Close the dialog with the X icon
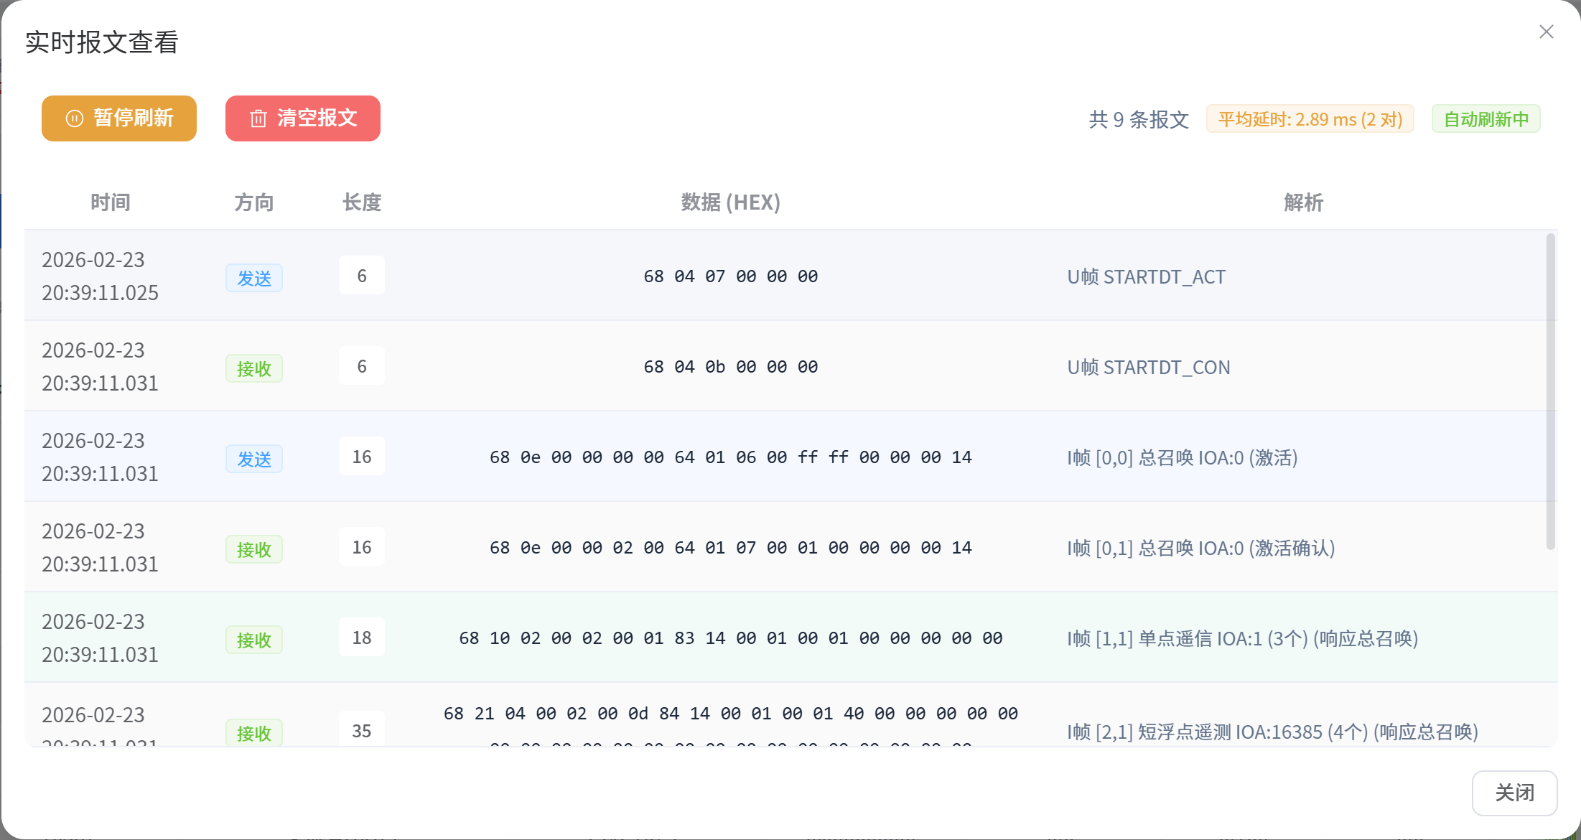Screen dimensions: 1581x840 [x=1546, y=32]
